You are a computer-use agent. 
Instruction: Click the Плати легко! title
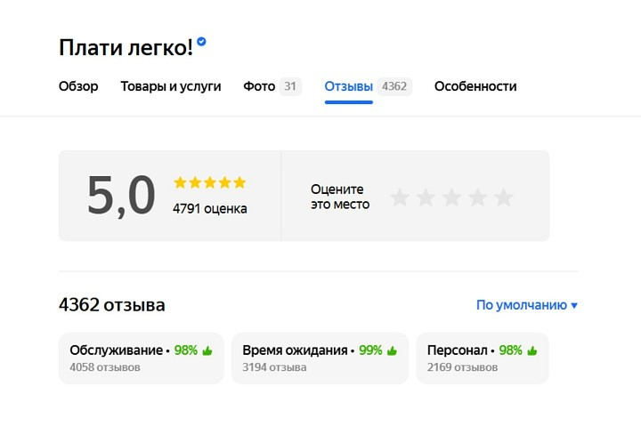point(126,48)
